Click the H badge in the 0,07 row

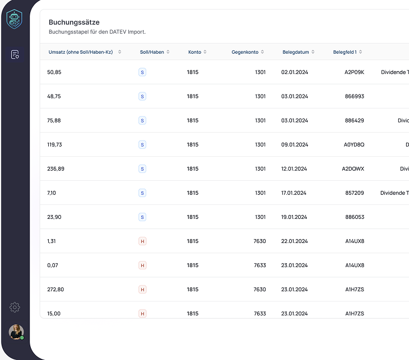(142, 265)
